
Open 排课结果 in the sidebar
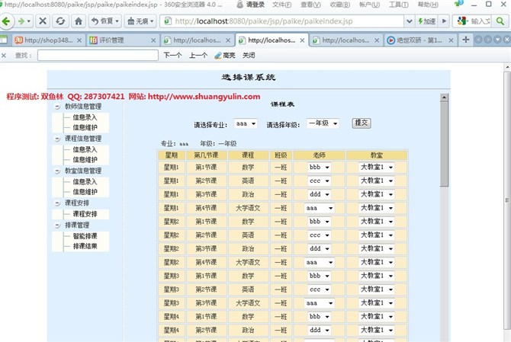click(x=85, y=246)
